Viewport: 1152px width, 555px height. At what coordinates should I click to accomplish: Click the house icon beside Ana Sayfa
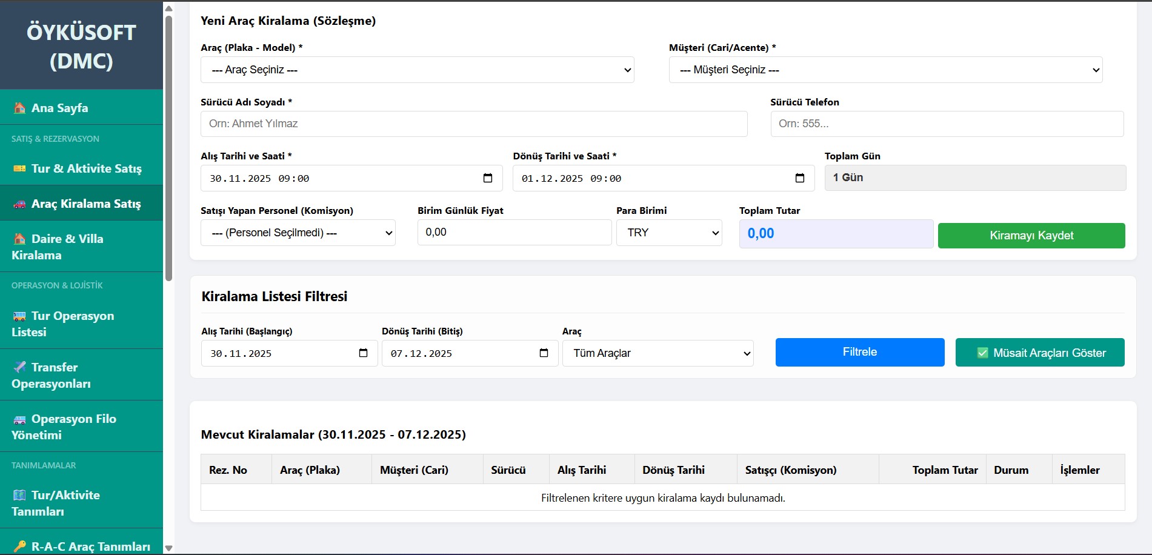pyautogui.click(x=19, y=108)
